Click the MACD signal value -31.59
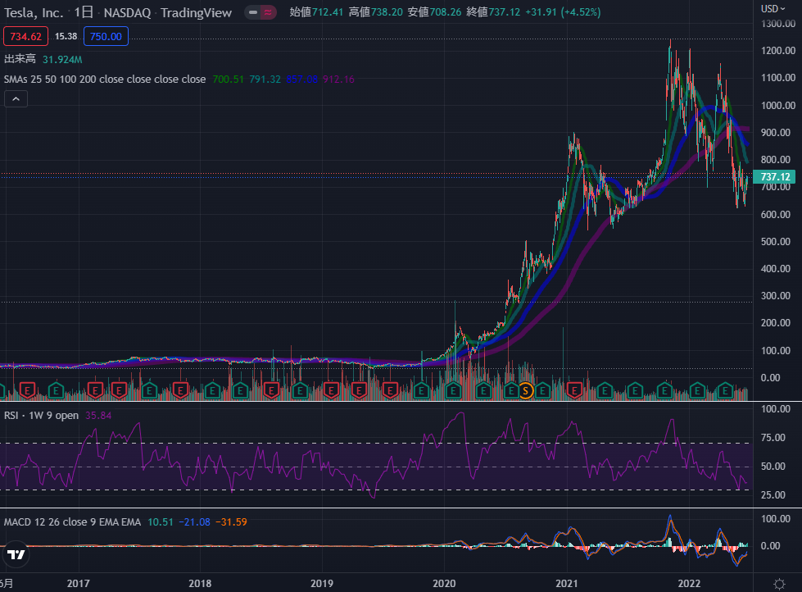 click(231, 521)
